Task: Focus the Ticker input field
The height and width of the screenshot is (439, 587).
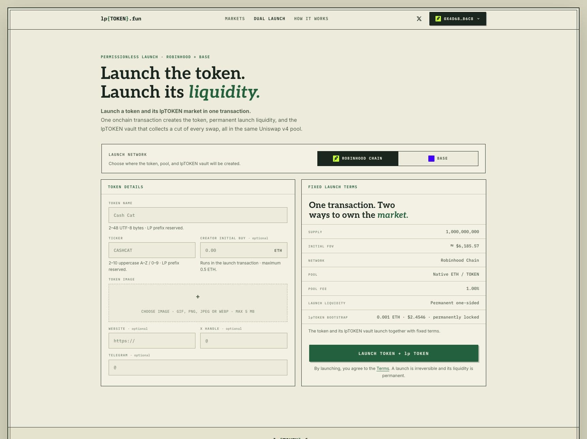Action: 152,250
